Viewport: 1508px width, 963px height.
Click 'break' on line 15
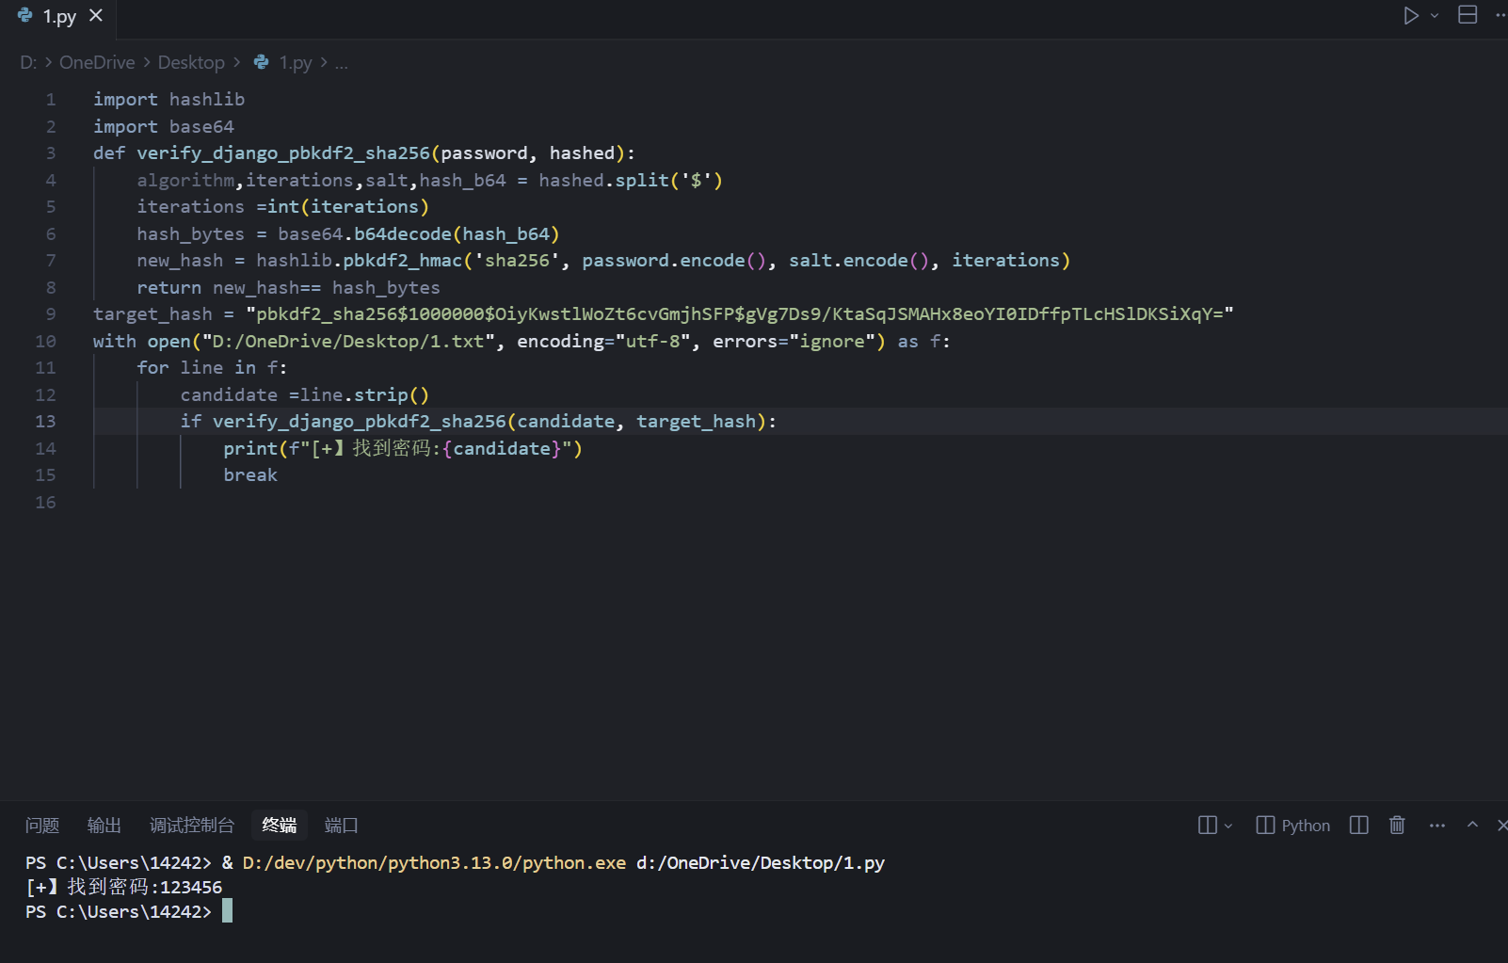coord(250,475)
